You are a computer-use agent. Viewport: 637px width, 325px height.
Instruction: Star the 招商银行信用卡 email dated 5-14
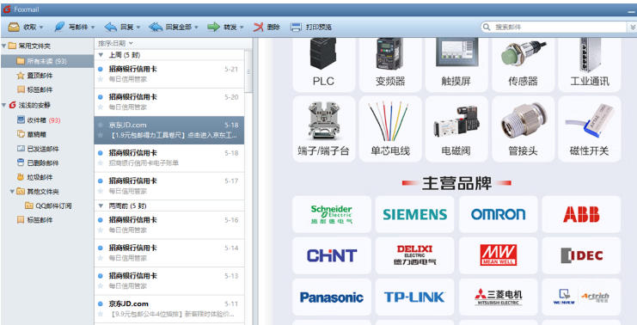(x=101, y=258)
